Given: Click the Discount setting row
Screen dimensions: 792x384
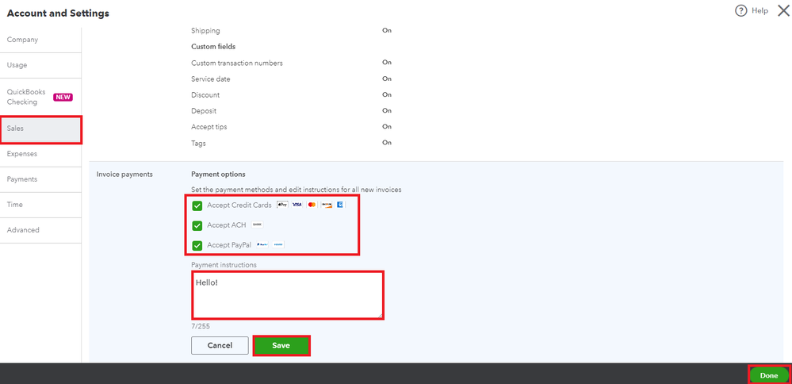Looking at the screenshot, I should click(292, 95).
